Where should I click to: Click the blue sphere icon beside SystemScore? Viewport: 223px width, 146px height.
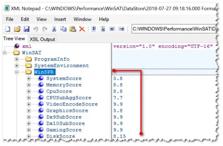pos(41,78)
